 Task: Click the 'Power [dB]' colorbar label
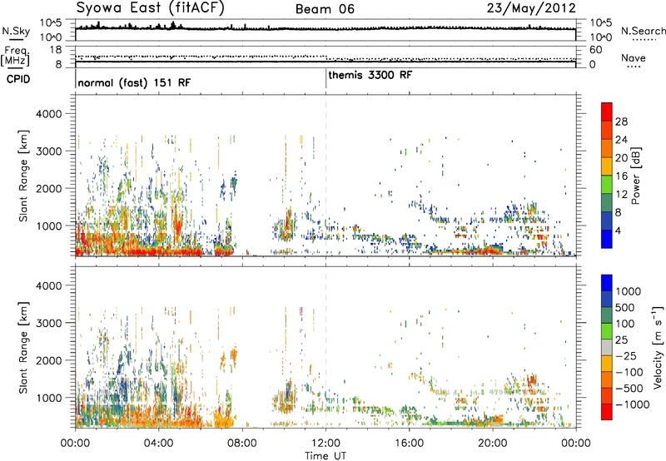[x=636, y=176]
